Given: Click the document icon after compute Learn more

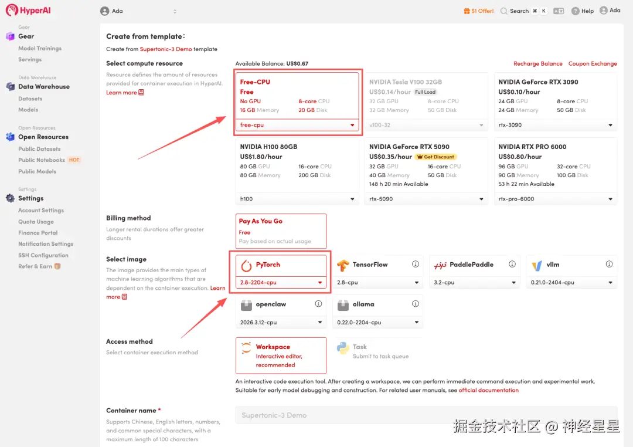Looking at the screenshot, I should click(141, 92).
